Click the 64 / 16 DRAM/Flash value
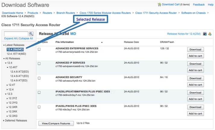Screen dimensions: 215x130 tap(164, 77)
